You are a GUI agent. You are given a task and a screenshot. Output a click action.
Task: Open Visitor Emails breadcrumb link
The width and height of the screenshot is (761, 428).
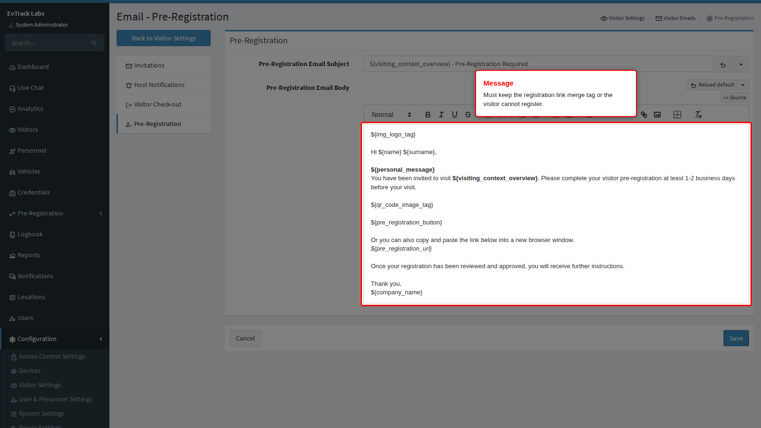click(675, 18)
